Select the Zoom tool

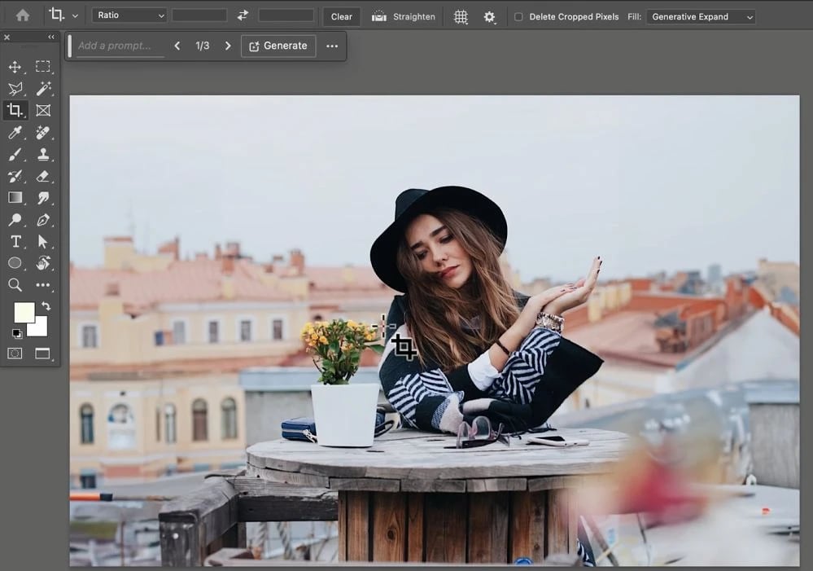coord(15,285)
